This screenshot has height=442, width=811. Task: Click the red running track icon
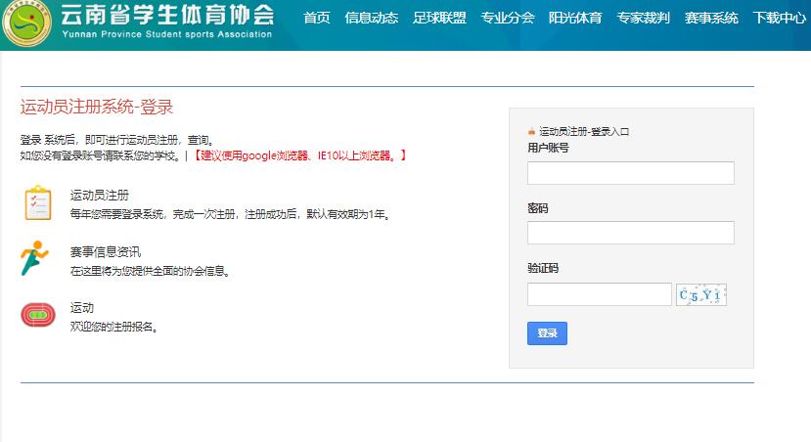[x=38, y=315]
